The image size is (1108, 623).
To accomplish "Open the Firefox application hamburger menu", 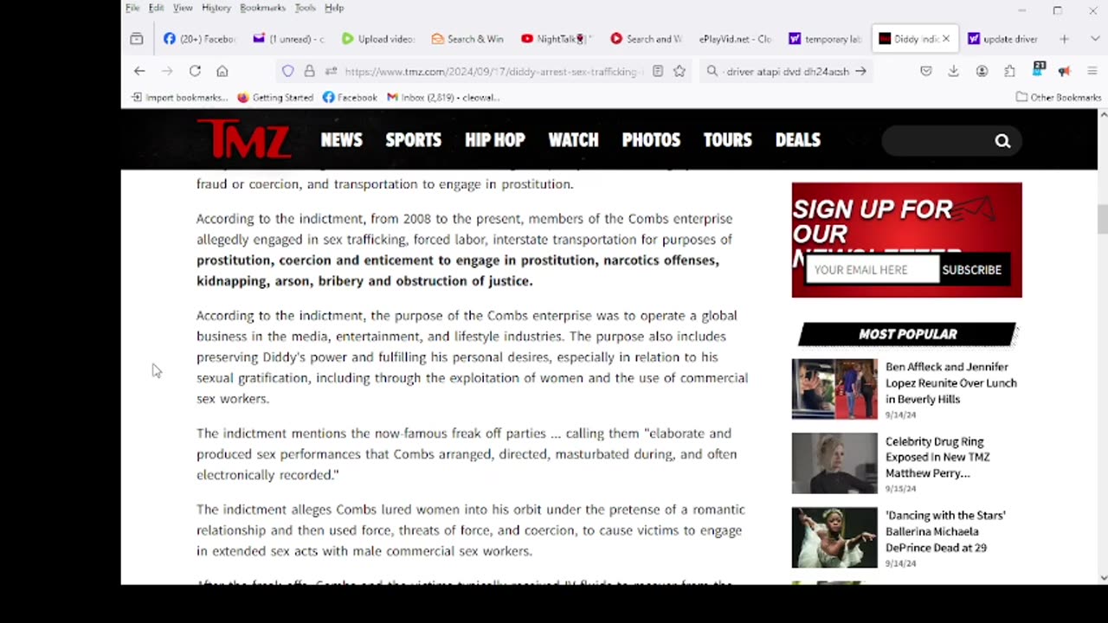I will [x=1092, y=71].
